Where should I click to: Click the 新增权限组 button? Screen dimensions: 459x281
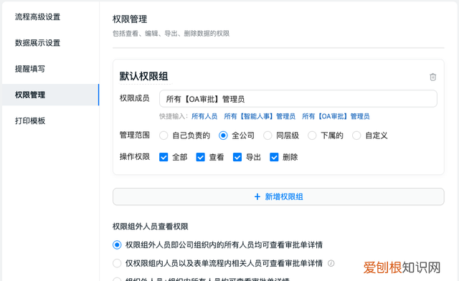pos(278,196)
